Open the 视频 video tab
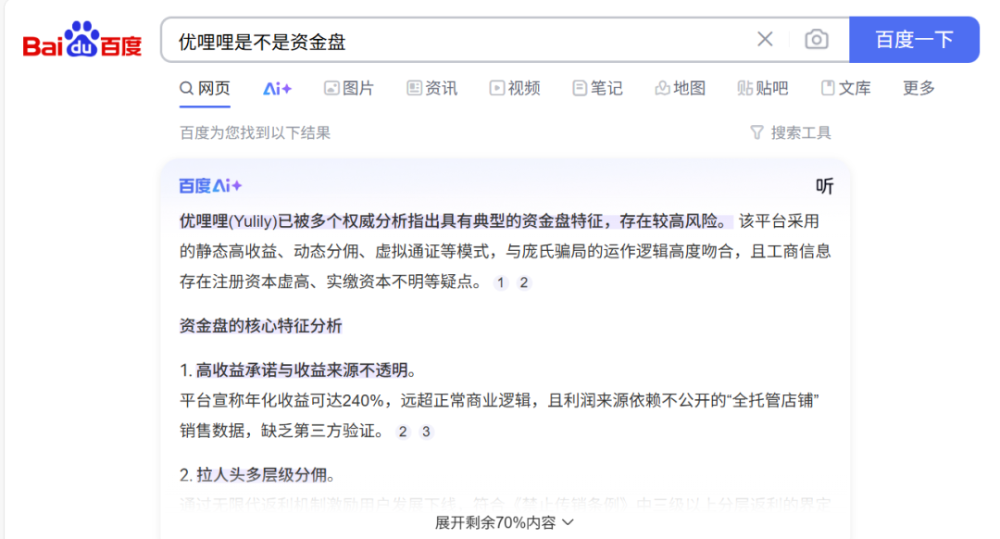 (x=515, y=88)
